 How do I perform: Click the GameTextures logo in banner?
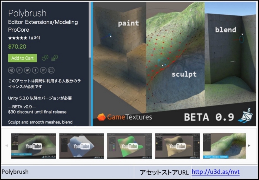coord(124,117)
